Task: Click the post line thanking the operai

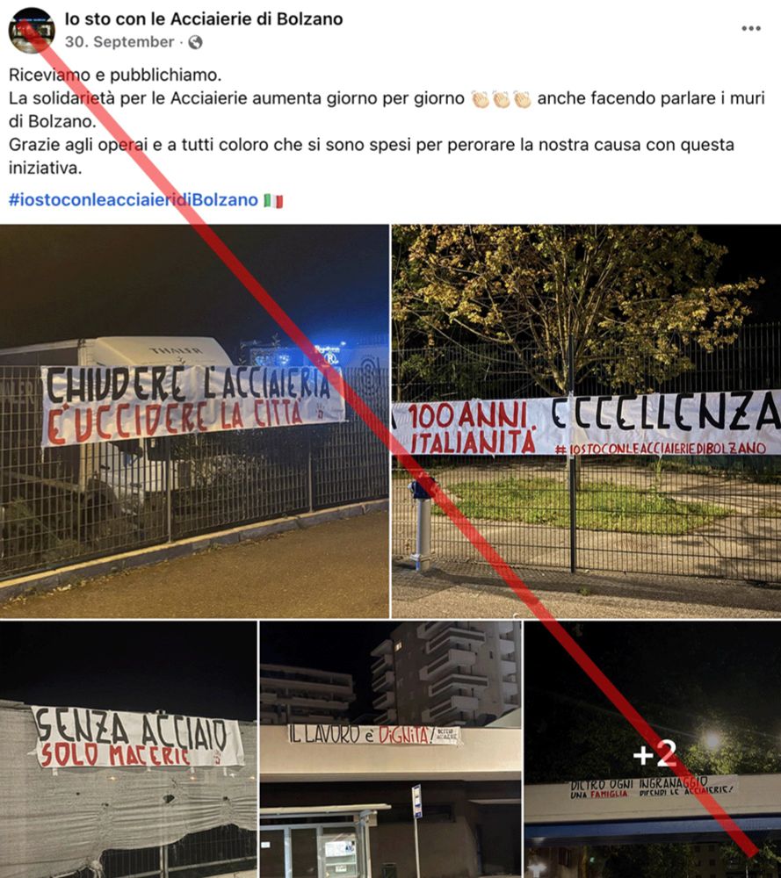Action: click(x=371, y=156)
